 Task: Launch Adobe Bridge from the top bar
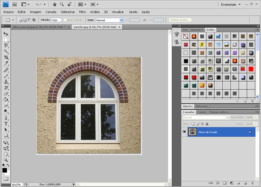click(x=14, y=5)
